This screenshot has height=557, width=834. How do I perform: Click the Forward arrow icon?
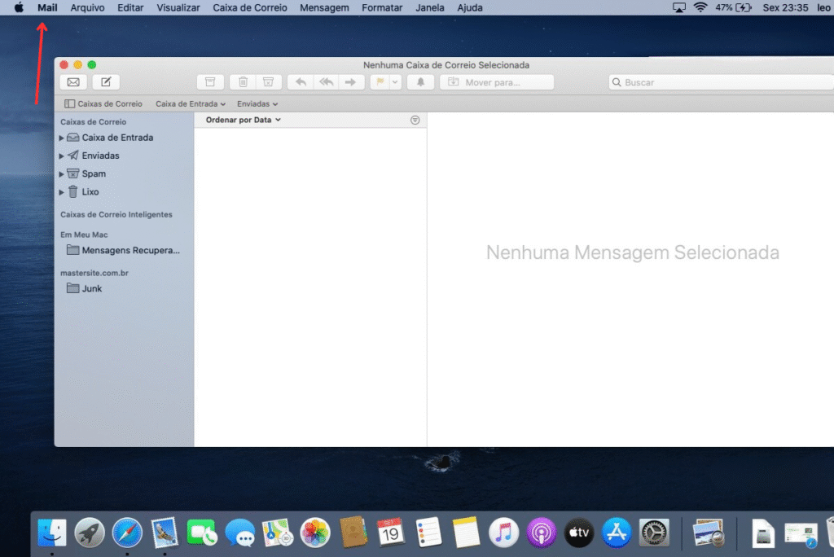coord(351,82)
